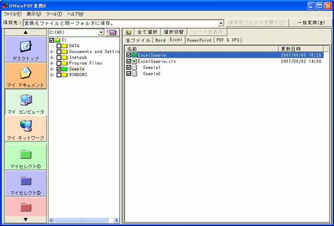Expand the Documents and Settings node

coord(51,51)
